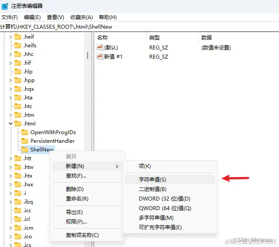Open the 收藏夹(A) menu
The image size is (279, 247).
click(x=82, y=17)
